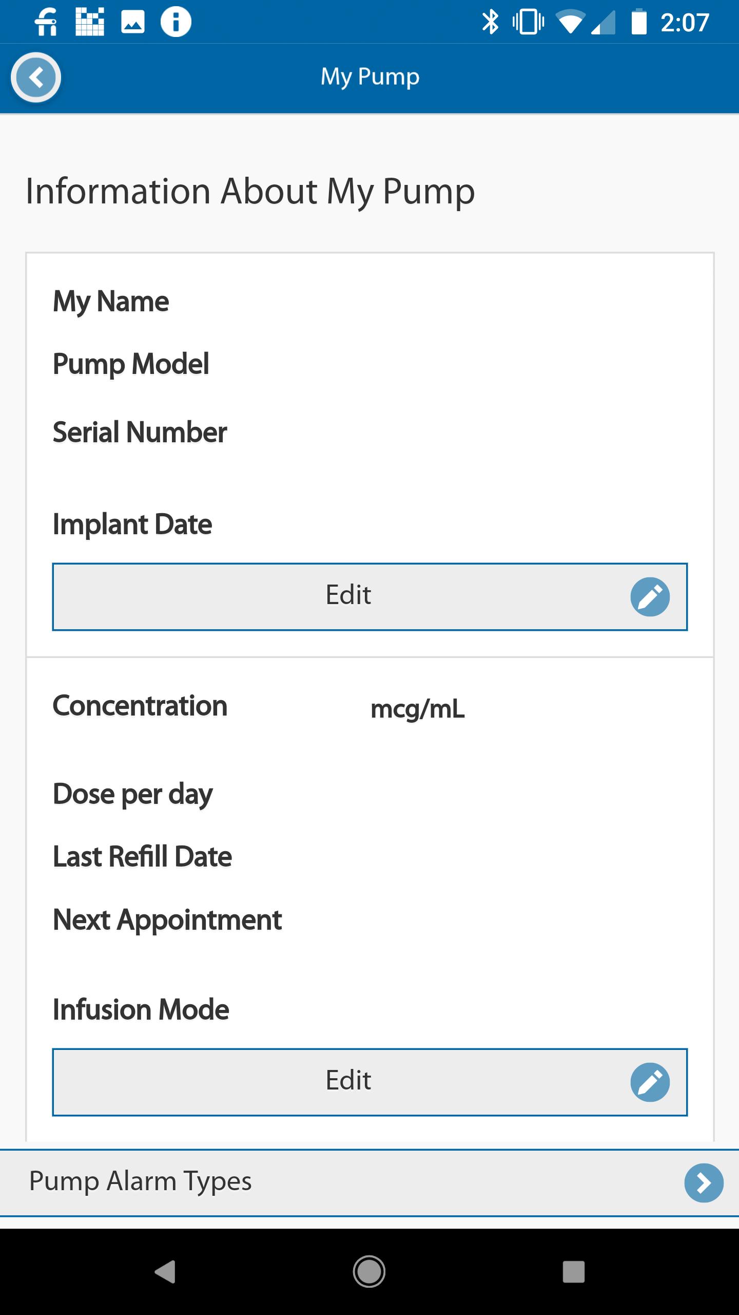Edit concentration and dose details
The height and width of the screenshot is (1315, 739).
[x=349, y=1082]
